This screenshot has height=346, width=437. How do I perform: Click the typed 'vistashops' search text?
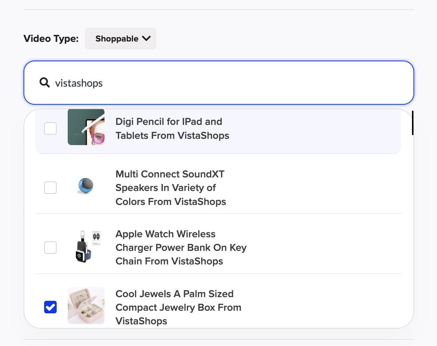[x=79, y=83]
